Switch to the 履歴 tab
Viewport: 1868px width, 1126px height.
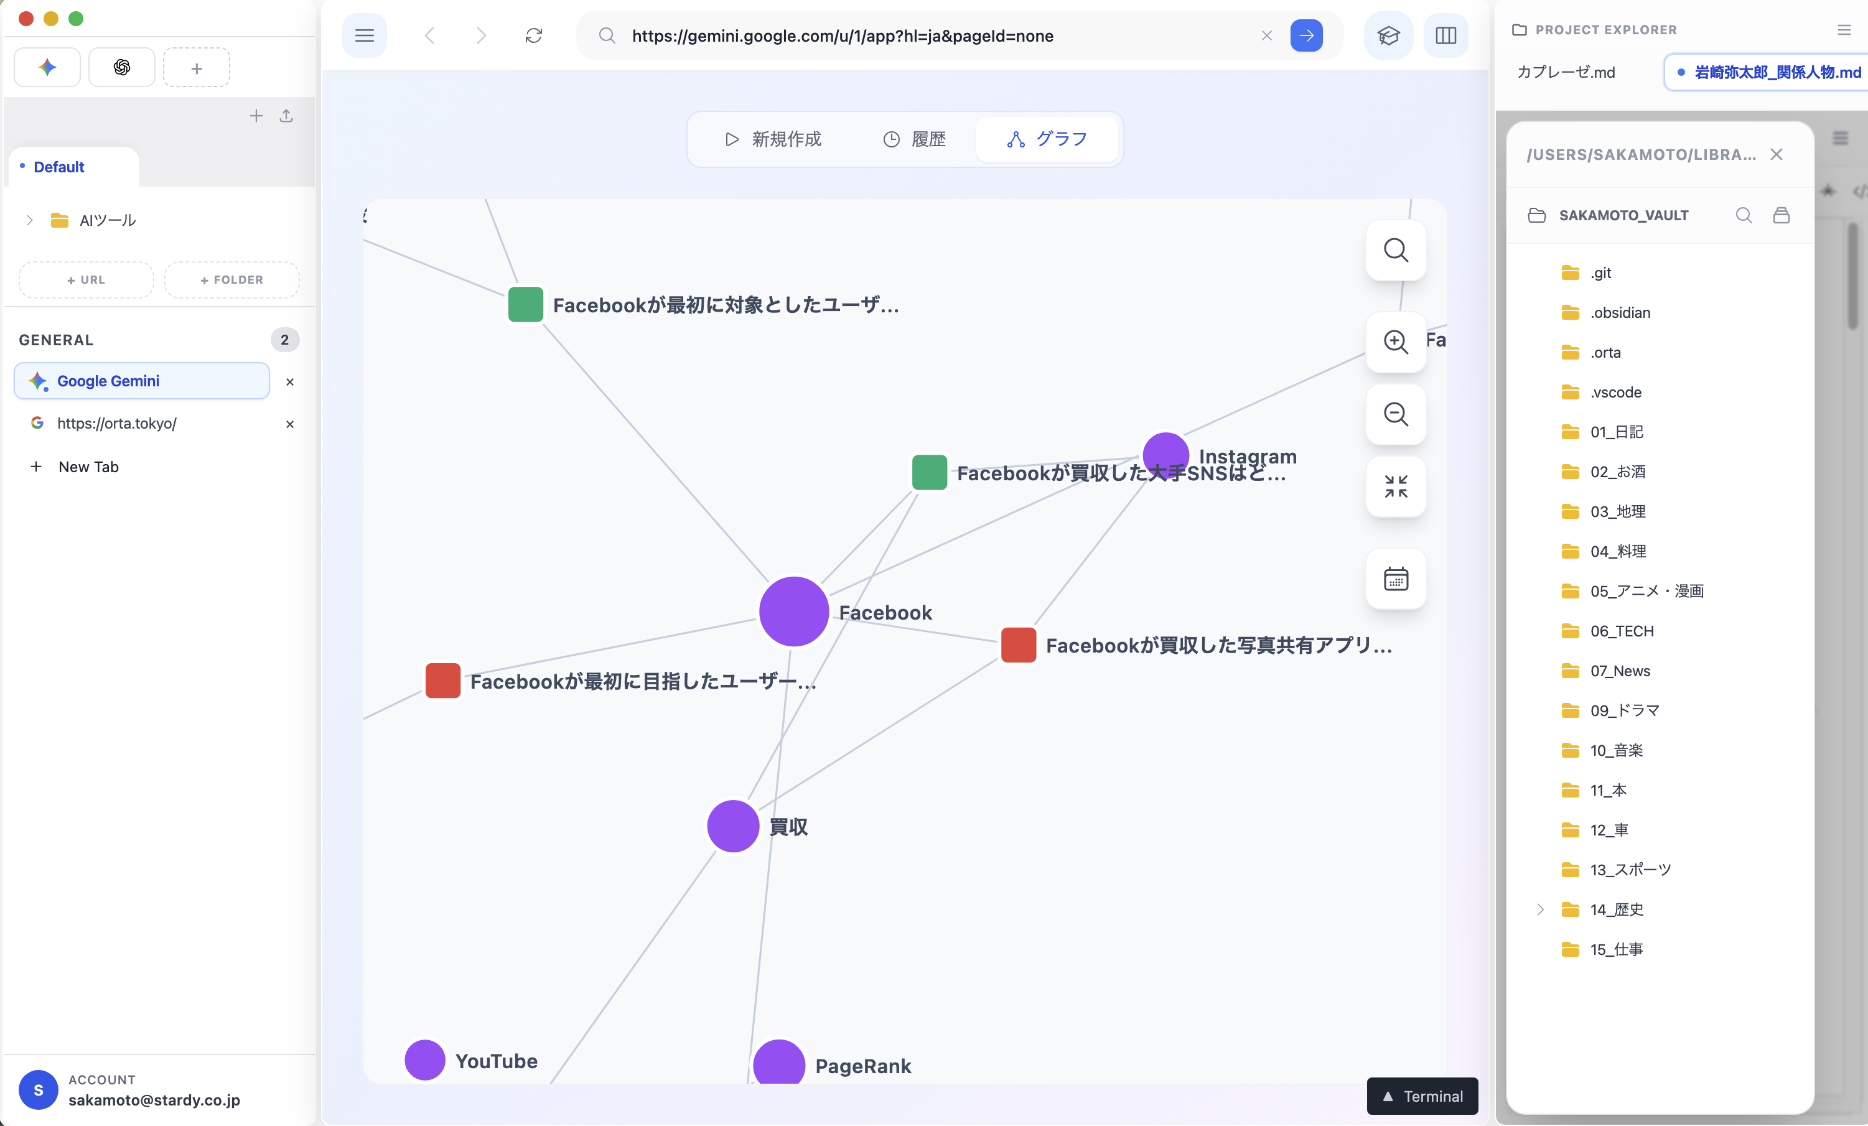(913, 139)
